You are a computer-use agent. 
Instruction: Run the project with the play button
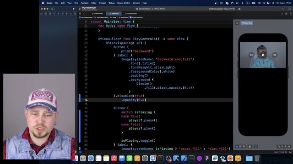(x=74, y=9)
